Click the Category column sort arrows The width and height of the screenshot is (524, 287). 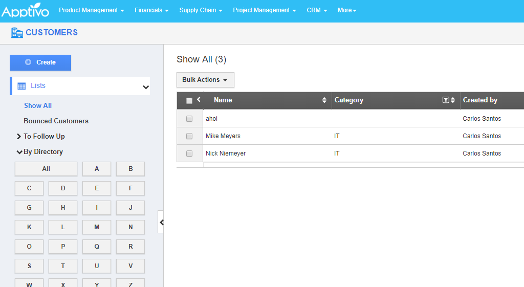(452, 100)
